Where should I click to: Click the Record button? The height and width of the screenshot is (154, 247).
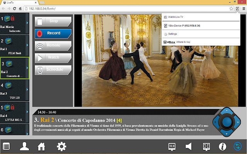pyautogui.click(x=53, y=33)
